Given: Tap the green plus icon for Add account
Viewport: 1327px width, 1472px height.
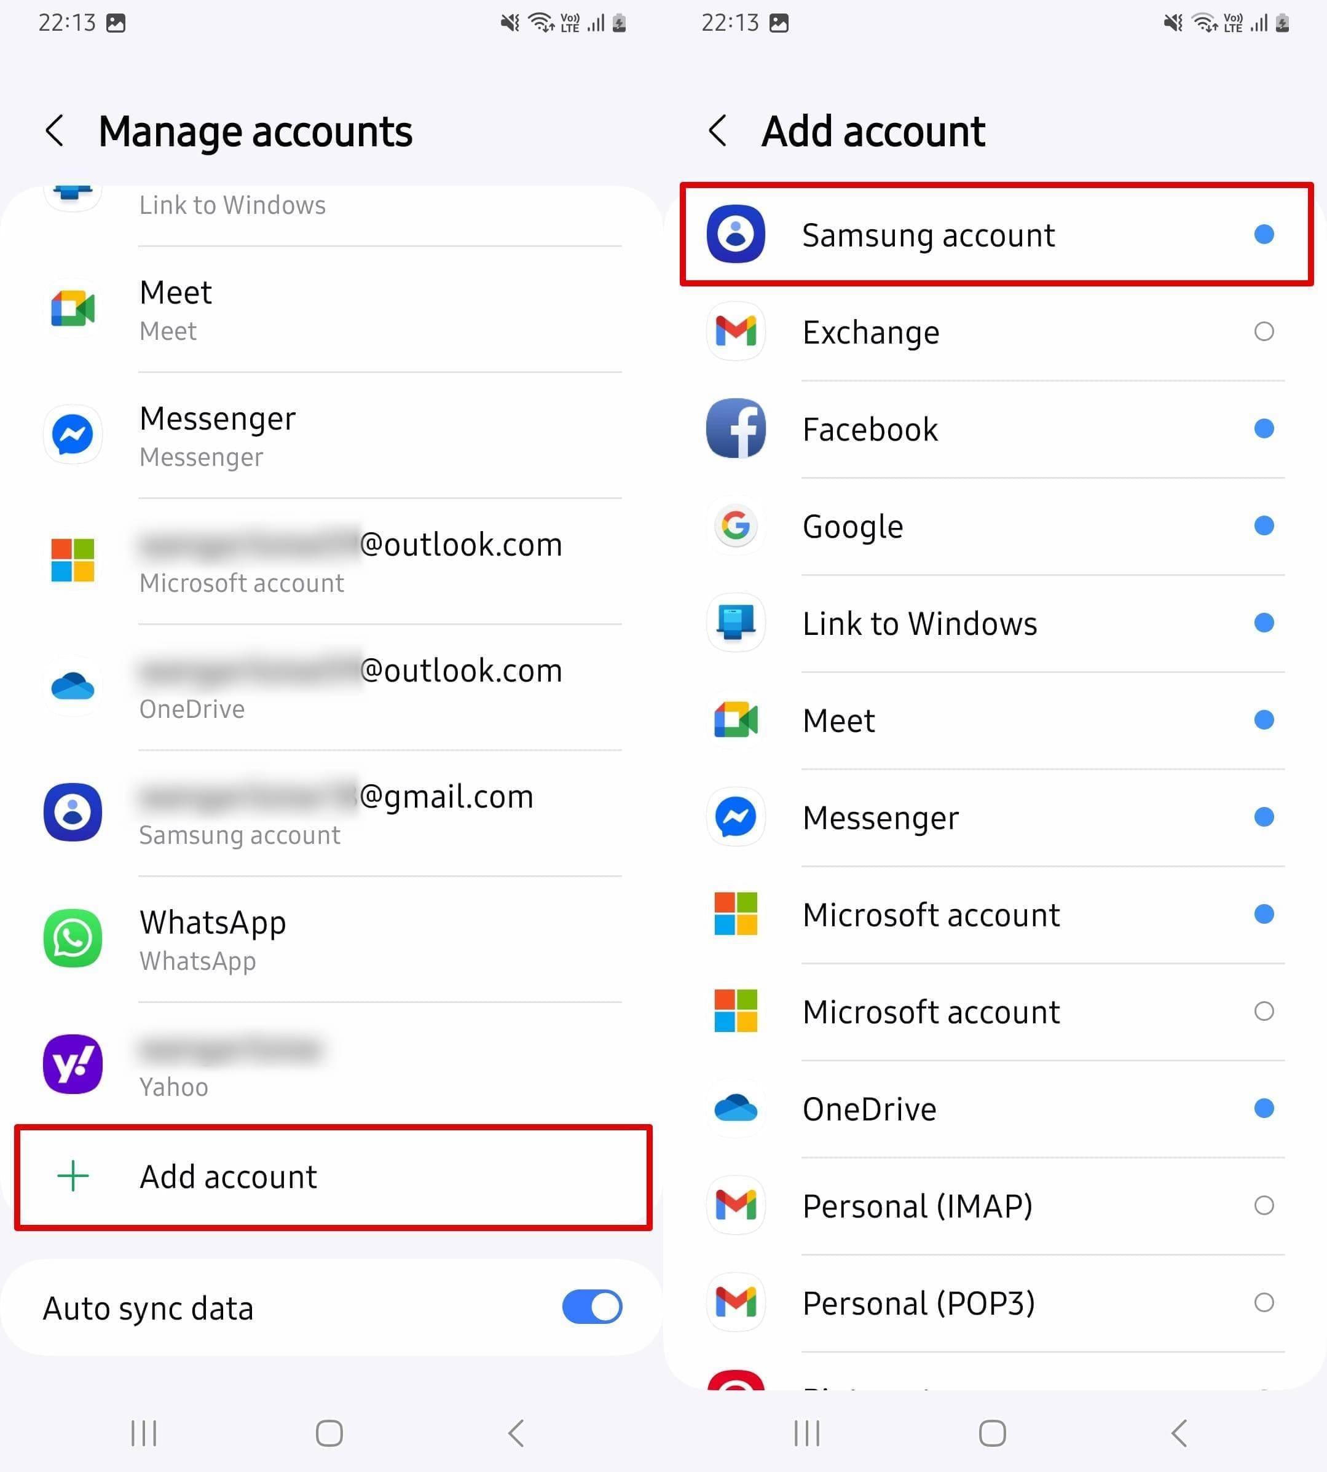Looking at the screenshot, I should [x=73, y=1176].
